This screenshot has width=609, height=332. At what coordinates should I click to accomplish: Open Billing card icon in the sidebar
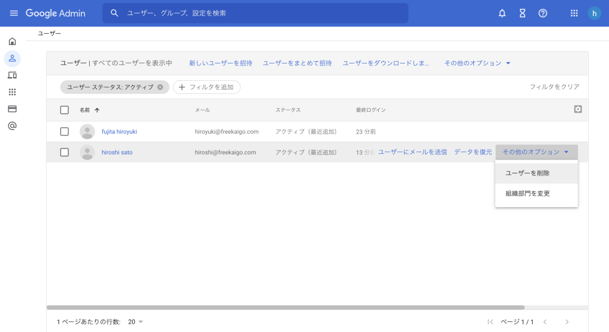pyautogui.click(x=12, y=109)
